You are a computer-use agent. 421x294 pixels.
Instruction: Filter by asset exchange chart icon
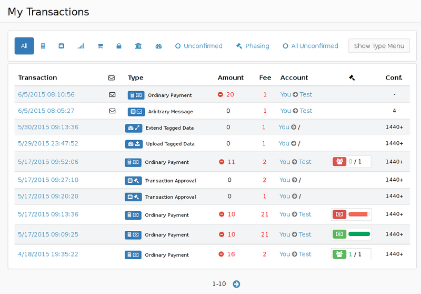[81, 46]
